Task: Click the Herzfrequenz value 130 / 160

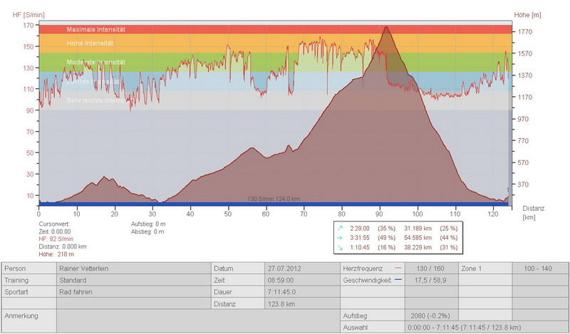Action: tap(430, 268)
